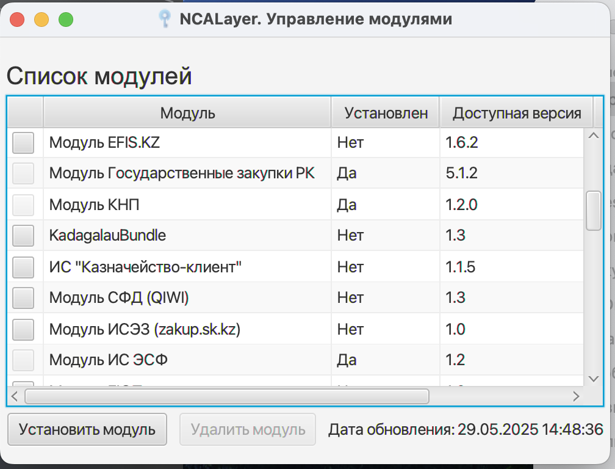Select the Модуль Государственные закупки РК row
615x469 pixels.
point(182,173)
